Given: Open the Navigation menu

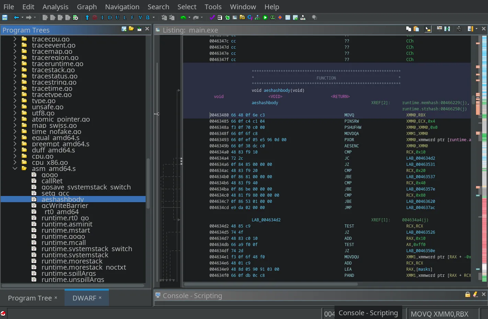Looking at the screenshot, I should point(122,7).
